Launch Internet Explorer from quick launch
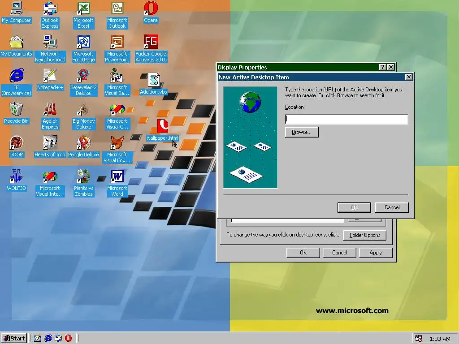 tap(48, 339)
